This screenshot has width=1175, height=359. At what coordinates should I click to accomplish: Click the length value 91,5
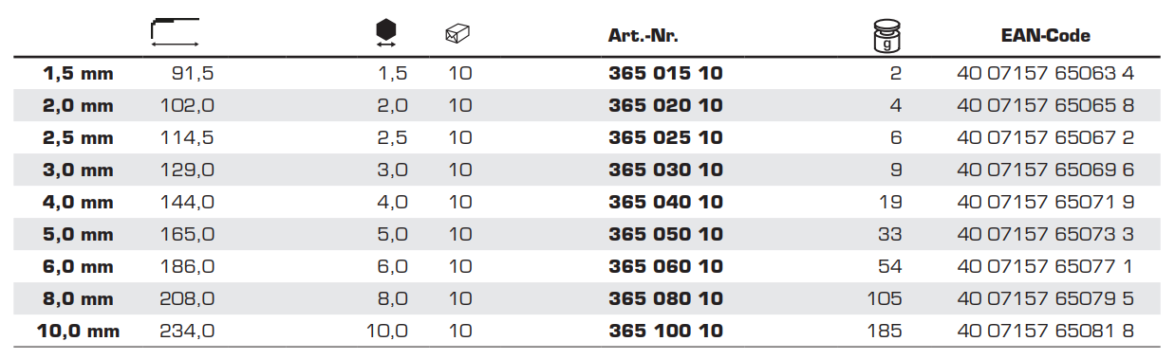(x=194, y=74)
